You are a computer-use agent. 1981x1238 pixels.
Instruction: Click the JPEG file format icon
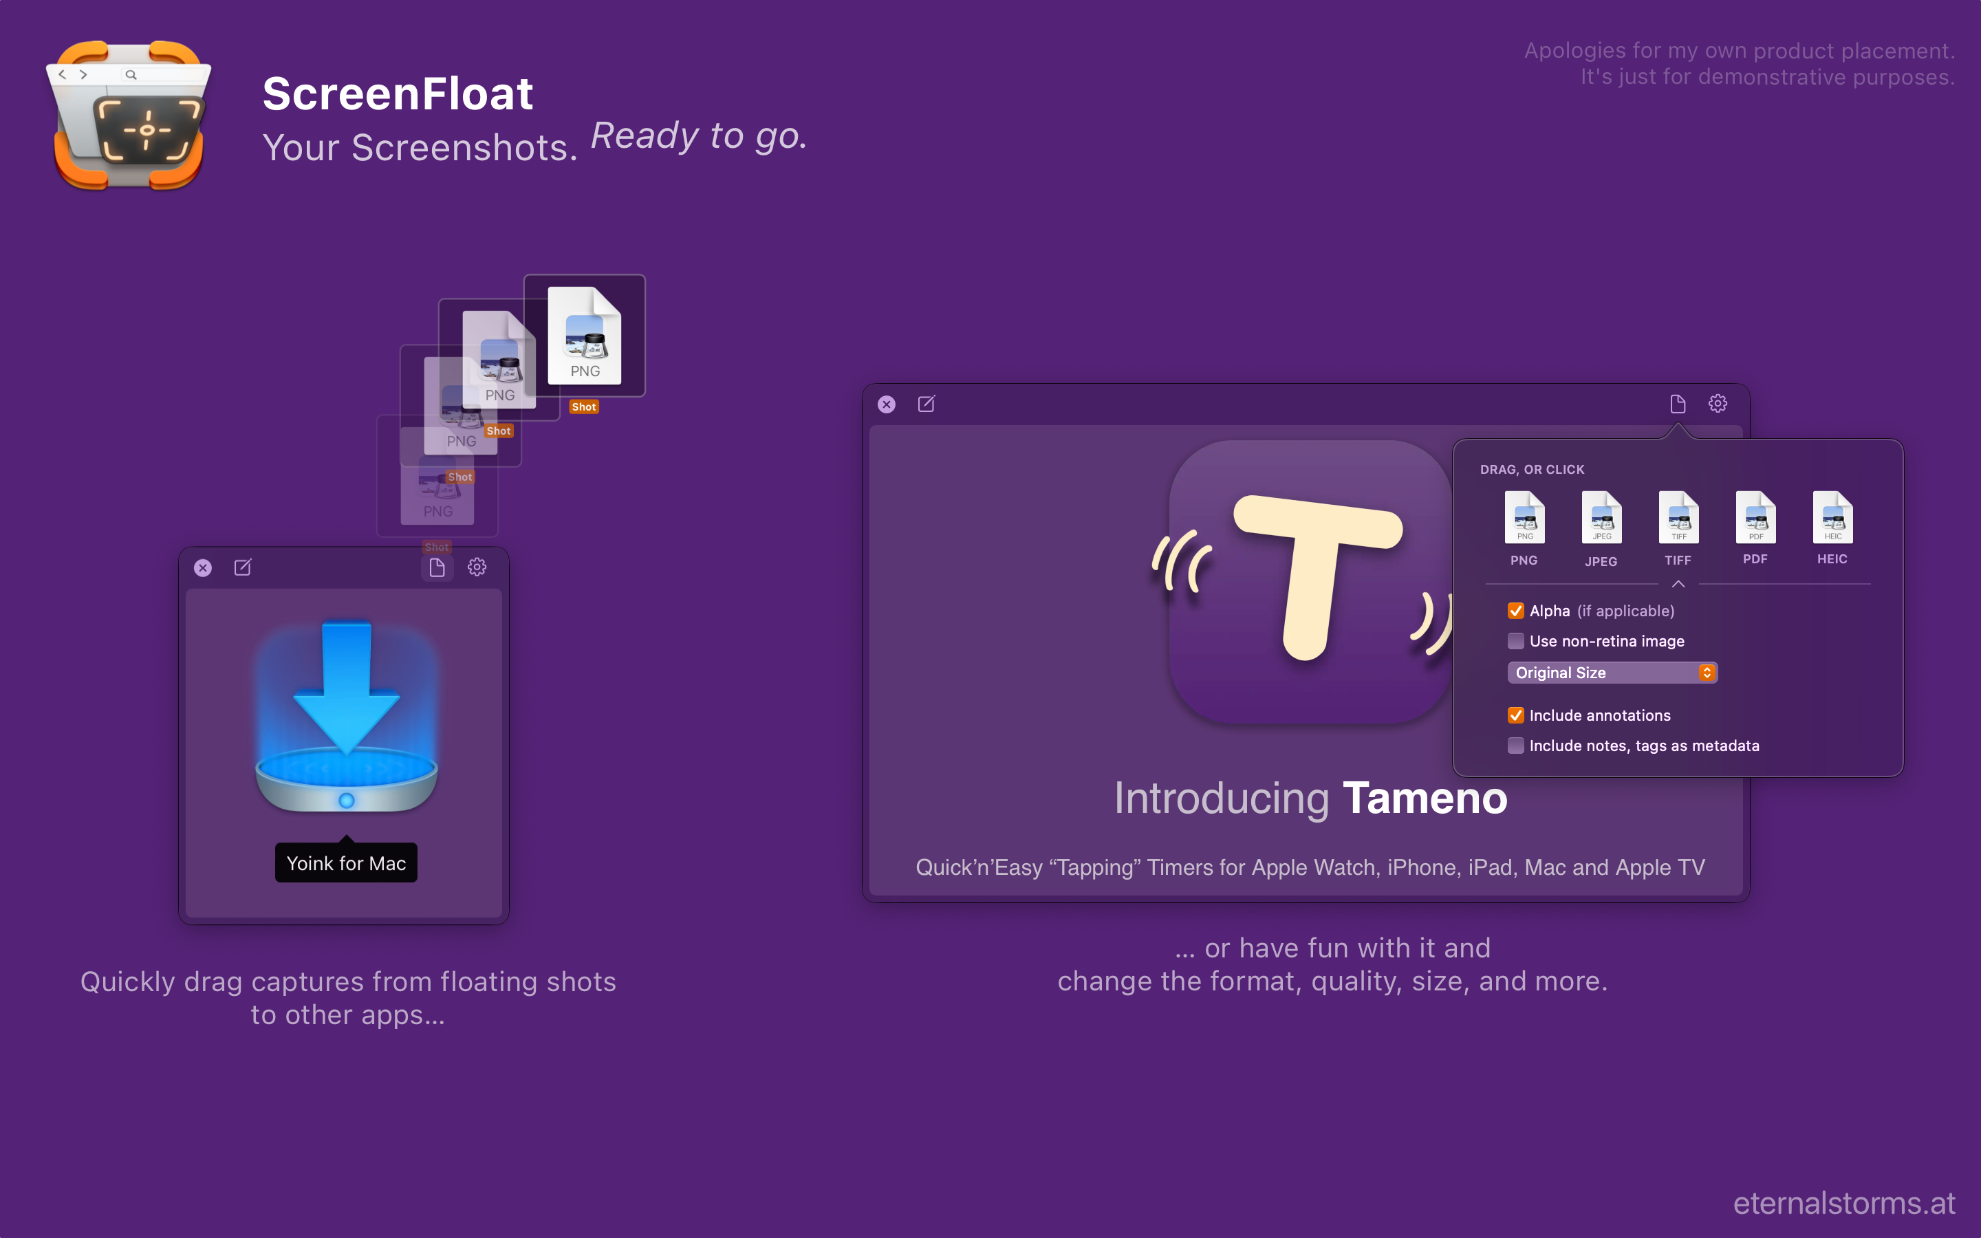pyautogui.click(x=1601, y=517)
